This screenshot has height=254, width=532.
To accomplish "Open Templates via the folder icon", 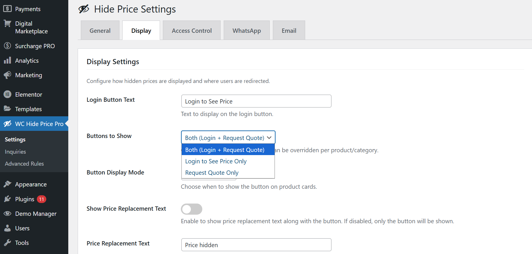I will coord(8,109).
